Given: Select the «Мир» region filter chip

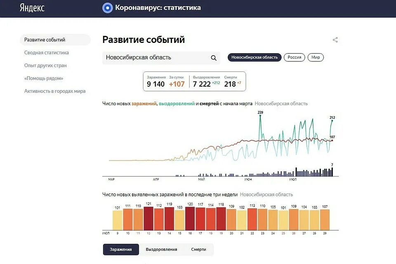Looking at the screenshot, I should [315, 57].
